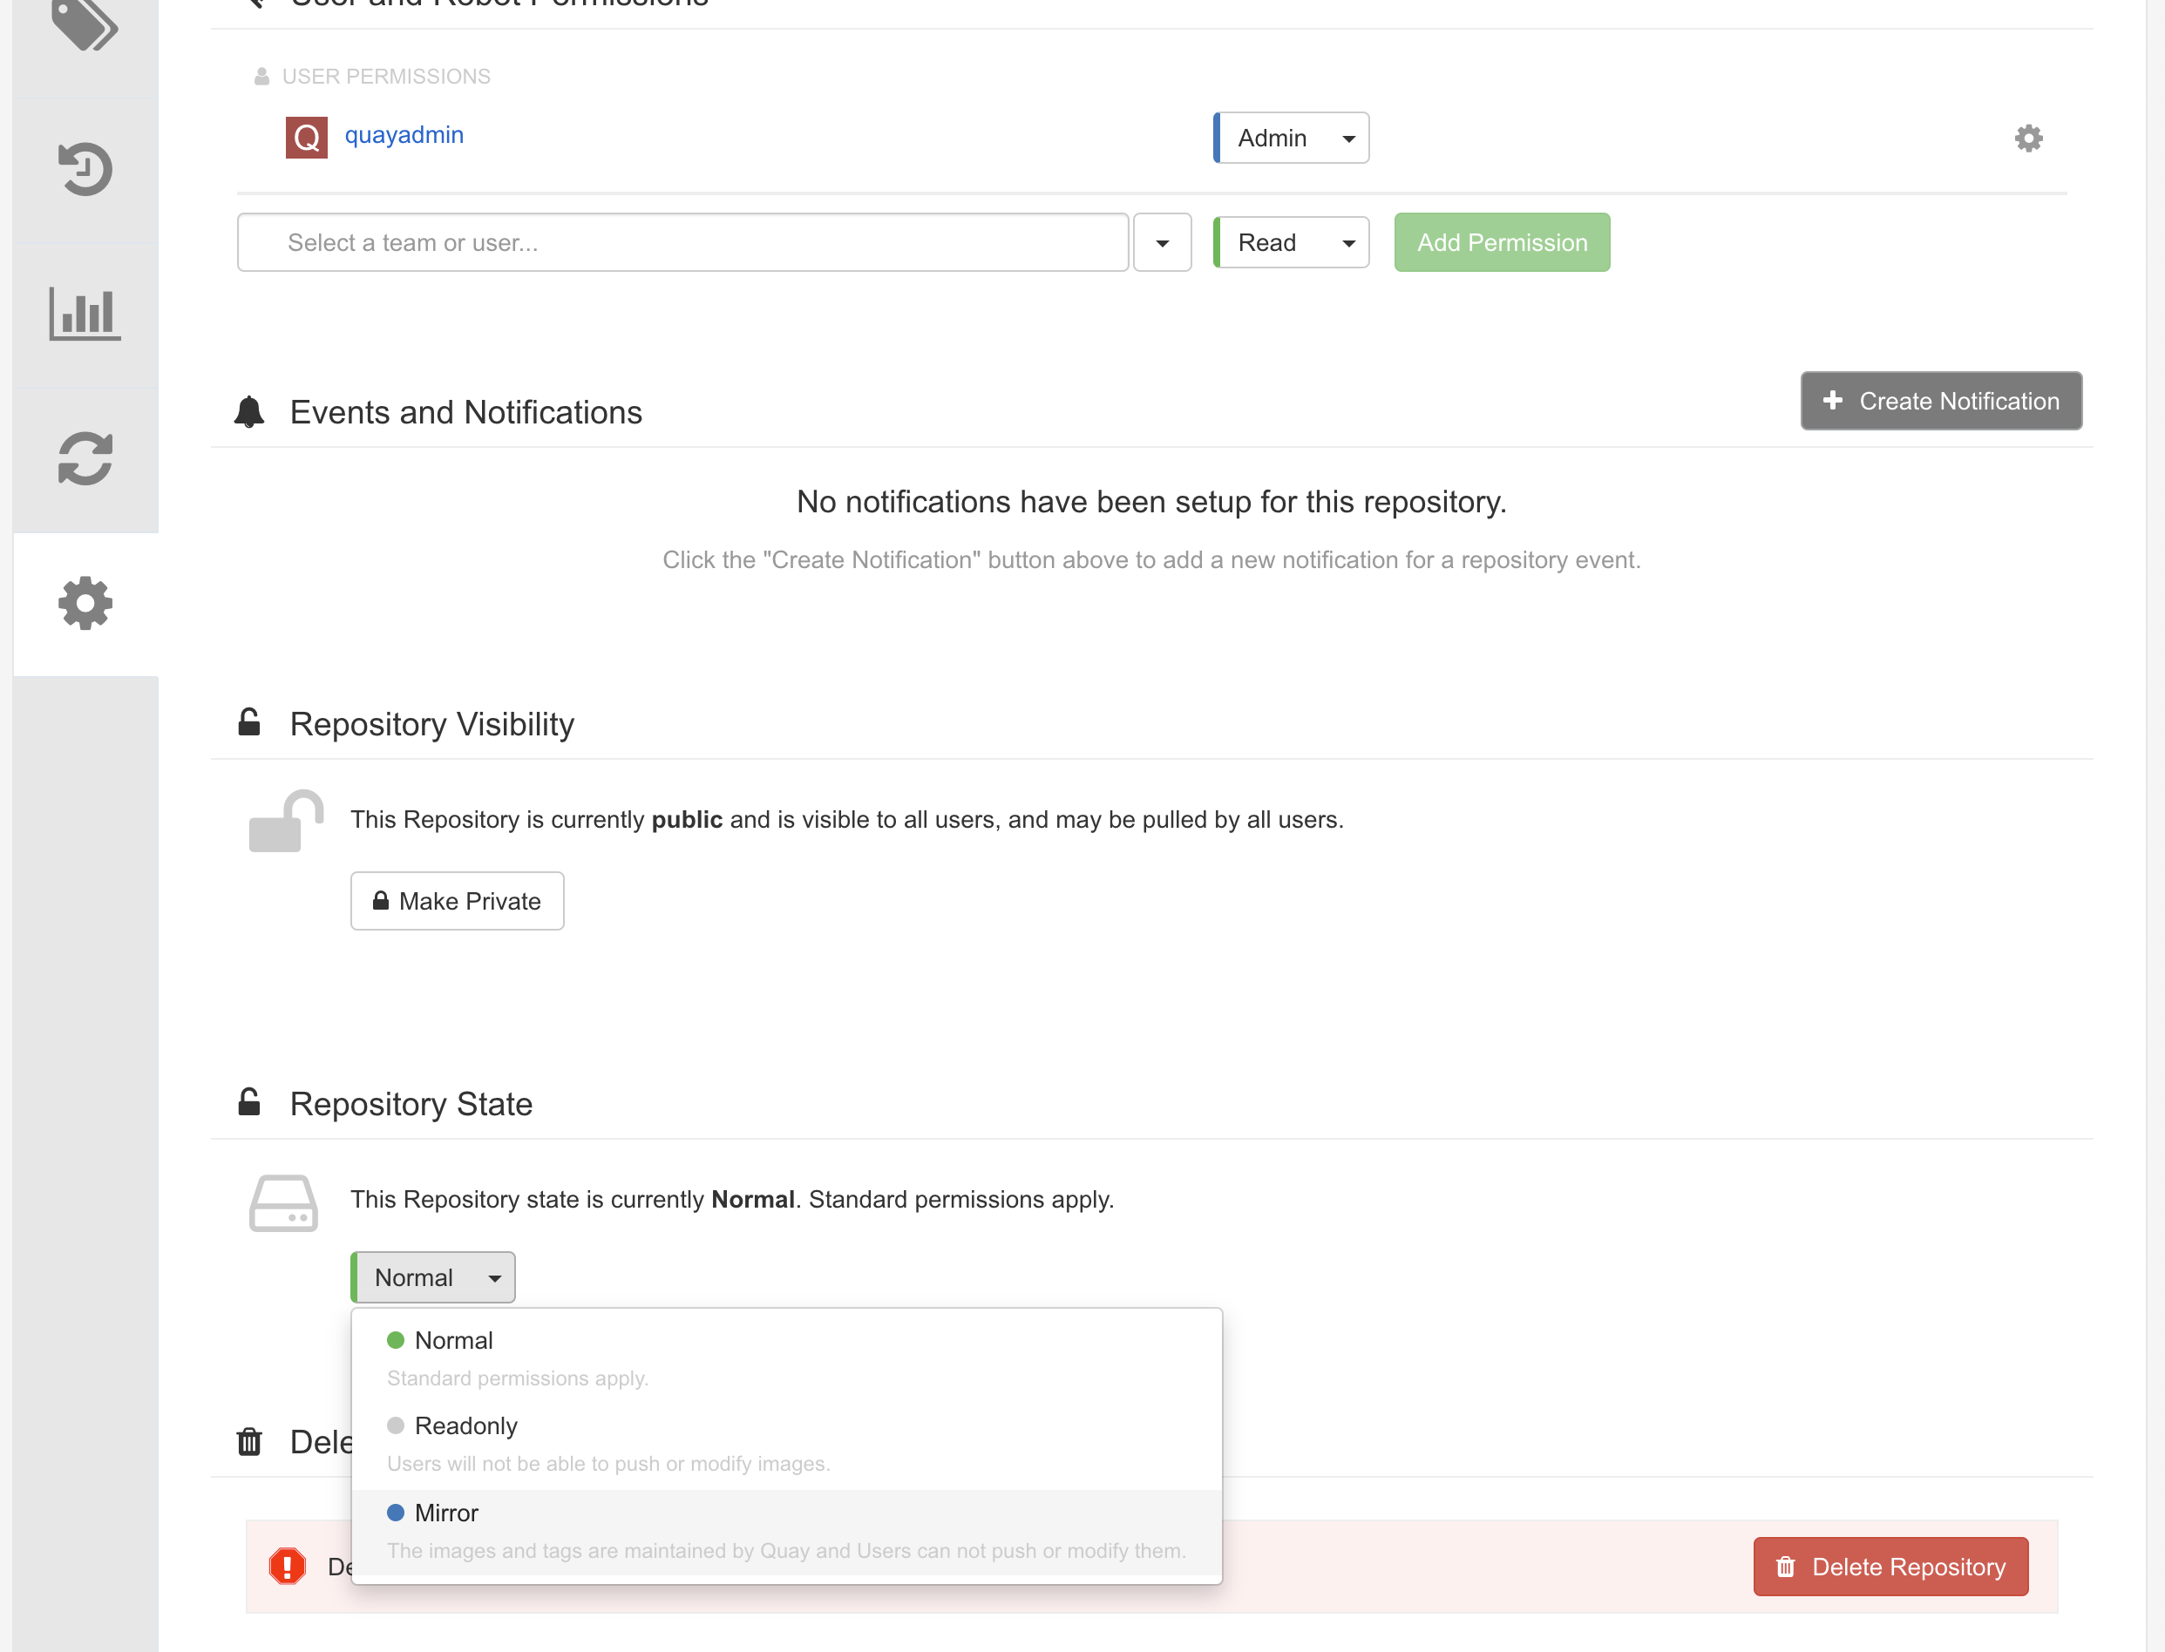Choose the Normal state option
This screenshot has height=1652, width=2165.
[453, 1341]
